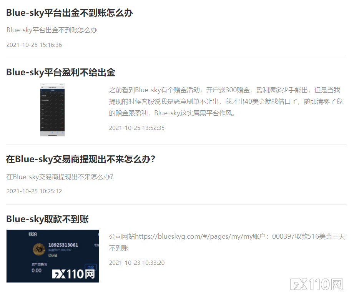Viewport: 354px width, 299px height.
Task: Open article 'Blue-sky平台盈利不给出金'
Action: point(61,72)
